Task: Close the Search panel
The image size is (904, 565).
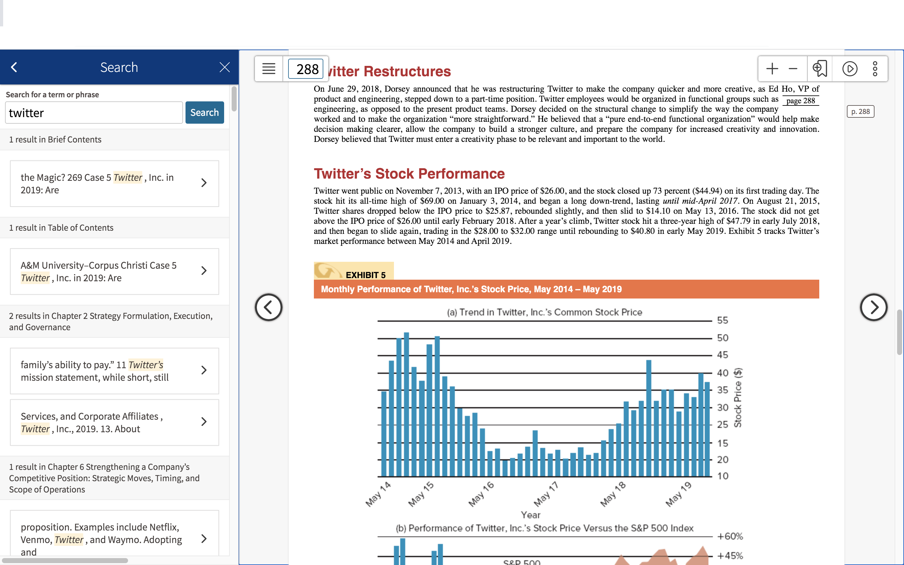Action: coord(224,67)
